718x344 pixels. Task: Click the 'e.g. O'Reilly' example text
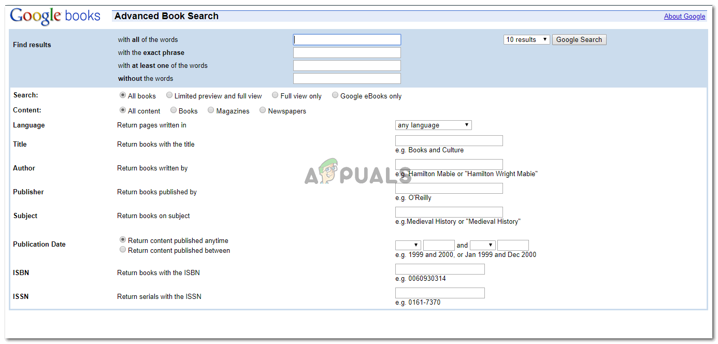coord(413,198)
